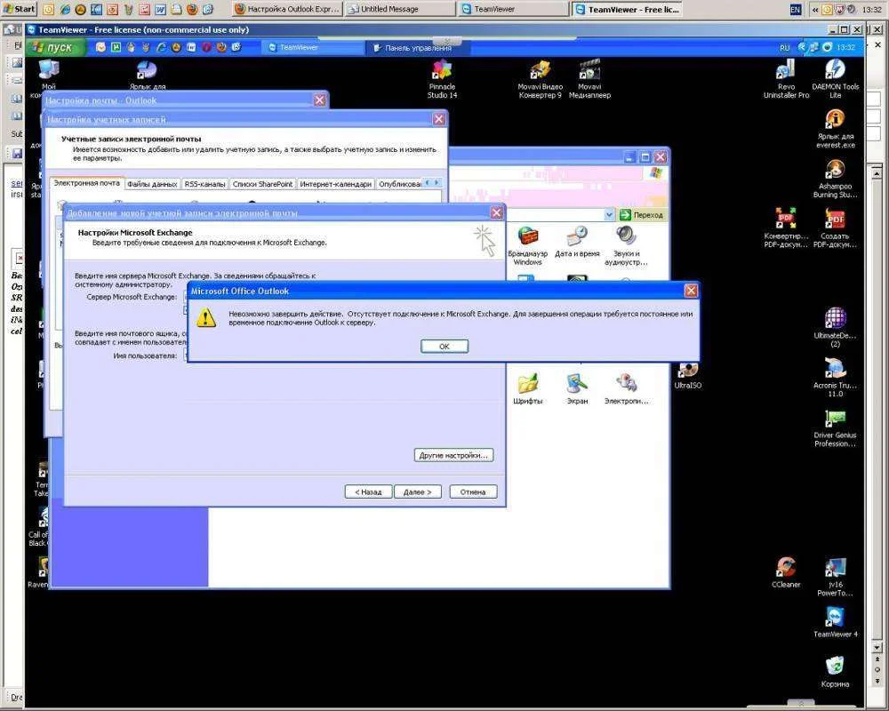Image resolution: width=889 pixels, height=711 pixels.
Task: Open Звуки и аудиоустройства icon
Action: pyautogui.click(x=626, y=245)
